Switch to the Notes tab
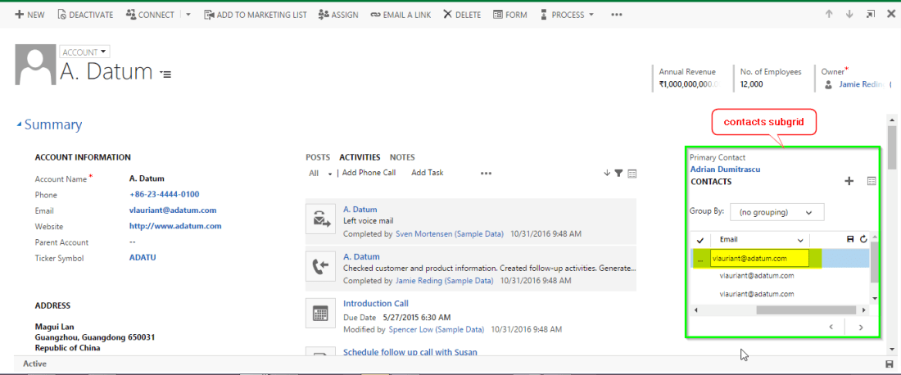 tap(402, 157)
